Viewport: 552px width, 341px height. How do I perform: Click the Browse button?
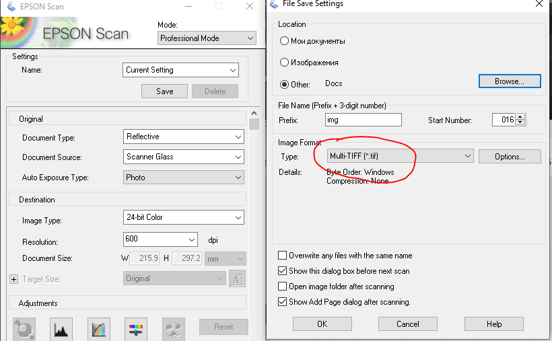[510, 81]
